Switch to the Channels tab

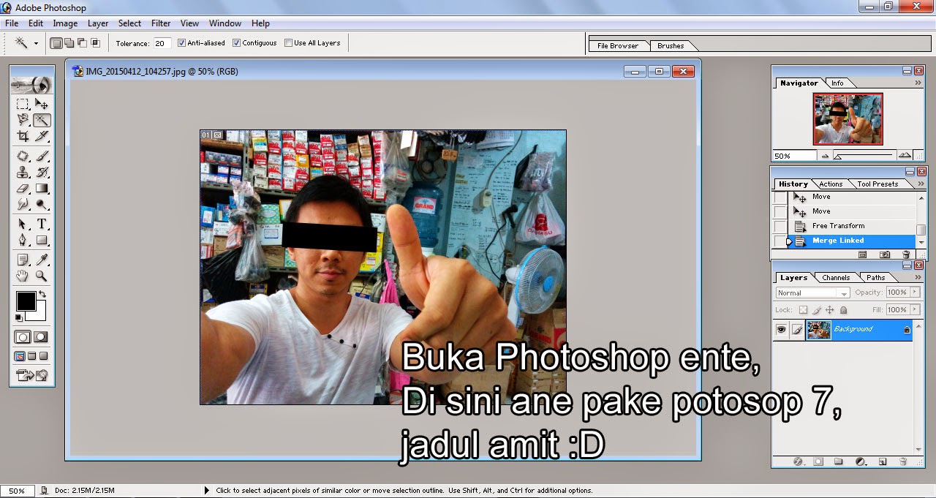[x=836, y=278]
